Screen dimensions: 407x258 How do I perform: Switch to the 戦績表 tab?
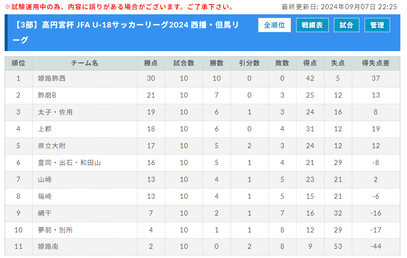(312, 25)
